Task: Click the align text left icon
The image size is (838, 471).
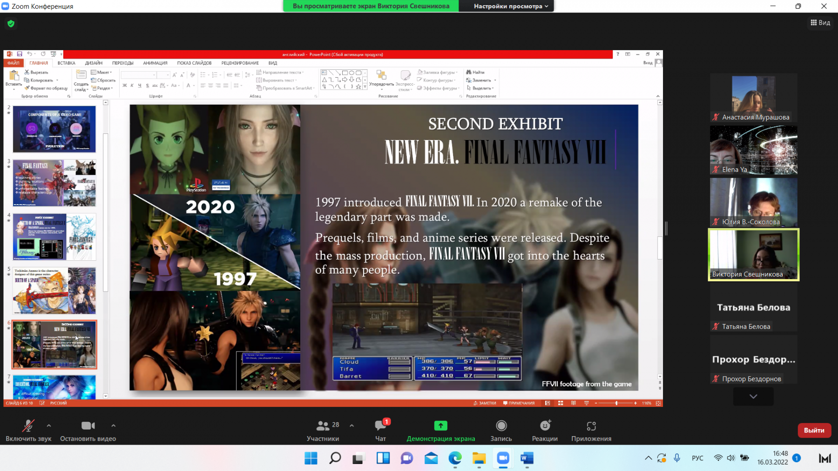Action: pyautogui.click(x=203, y=86)
